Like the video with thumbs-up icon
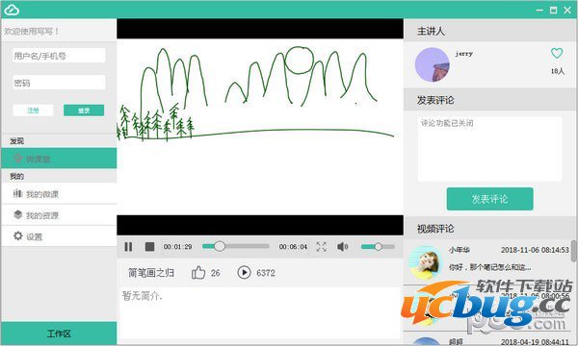 [198, 273]
